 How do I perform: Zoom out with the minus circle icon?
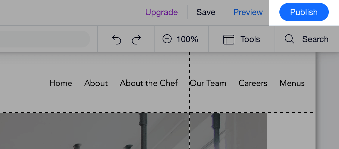167,39
